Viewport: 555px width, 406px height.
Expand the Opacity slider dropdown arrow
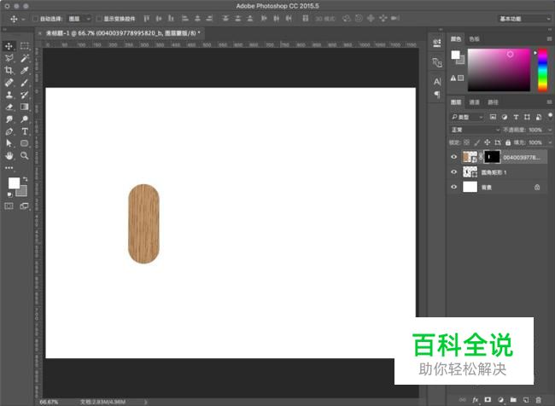click(x=550, y=130)
